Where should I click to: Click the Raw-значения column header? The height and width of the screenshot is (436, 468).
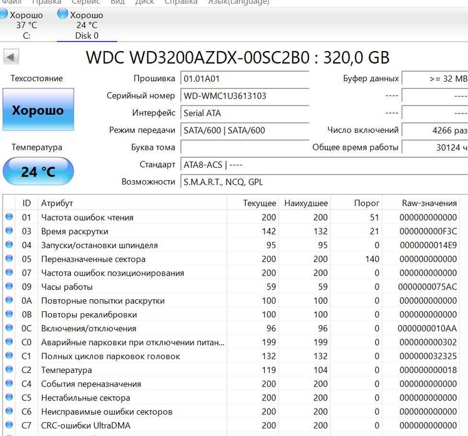point(421,203)
